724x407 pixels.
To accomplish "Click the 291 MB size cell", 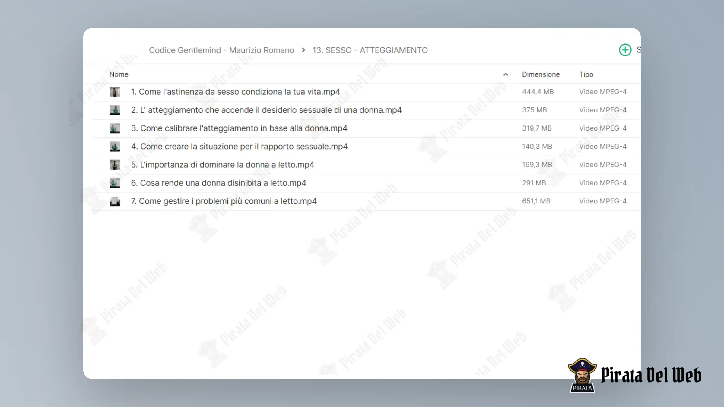I will [x=534, y=183].
